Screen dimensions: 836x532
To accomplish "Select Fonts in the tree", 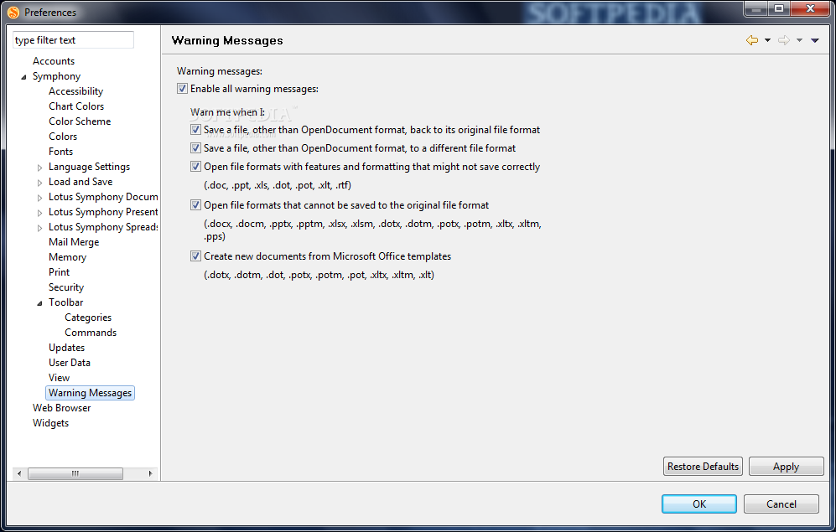I will click(60, 152).
